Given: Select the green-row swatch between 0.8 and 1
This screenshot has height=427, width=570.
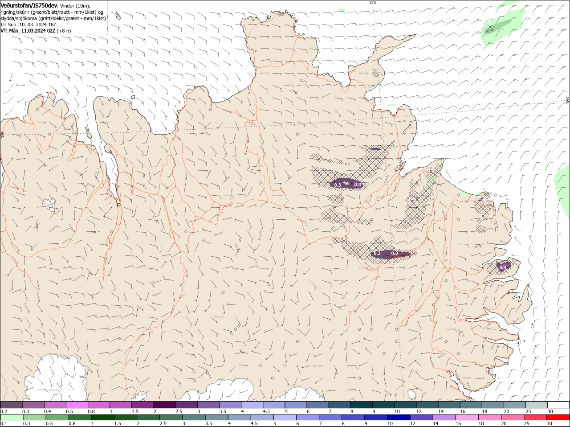Looking at the screenshot, I should (x=80, y=417).
